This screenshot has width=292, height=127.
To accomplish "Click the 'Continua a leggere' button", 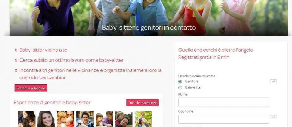I will click(x=31, y=88).
